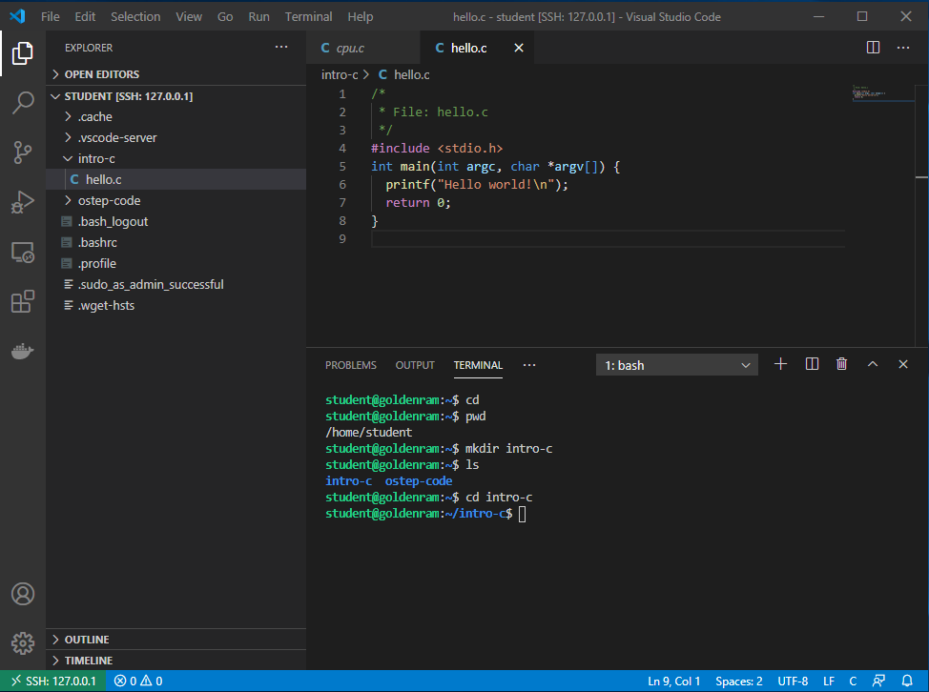Open the Remote Explorer view
Viewport: 929px width, 692px height.
[x=23, y=253]
